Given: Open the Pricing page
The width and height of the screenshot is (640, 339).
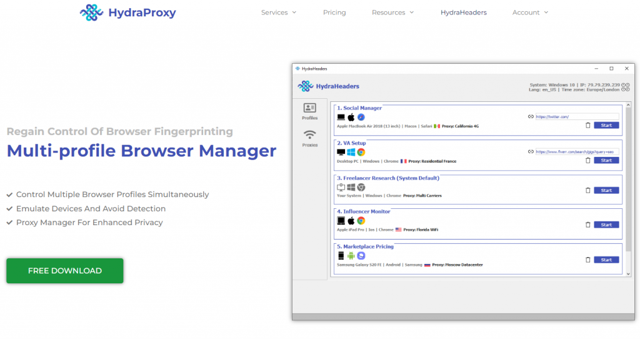Looking at the screenshot, I should [334, 13].
